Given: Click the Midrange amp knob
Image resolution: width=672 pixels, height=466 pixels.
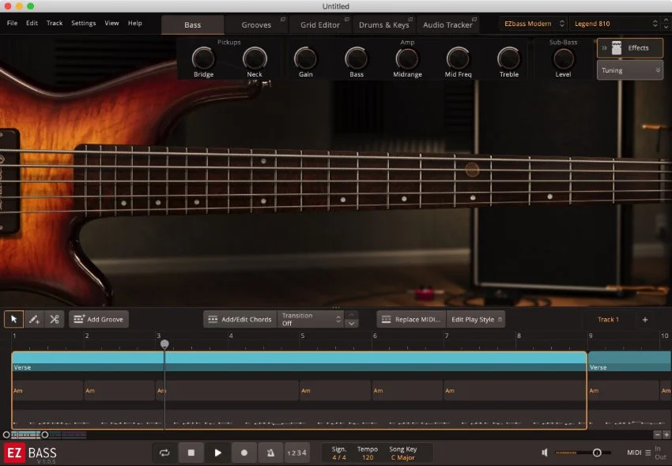Looking at the screenshot, I should pos(407,58).
